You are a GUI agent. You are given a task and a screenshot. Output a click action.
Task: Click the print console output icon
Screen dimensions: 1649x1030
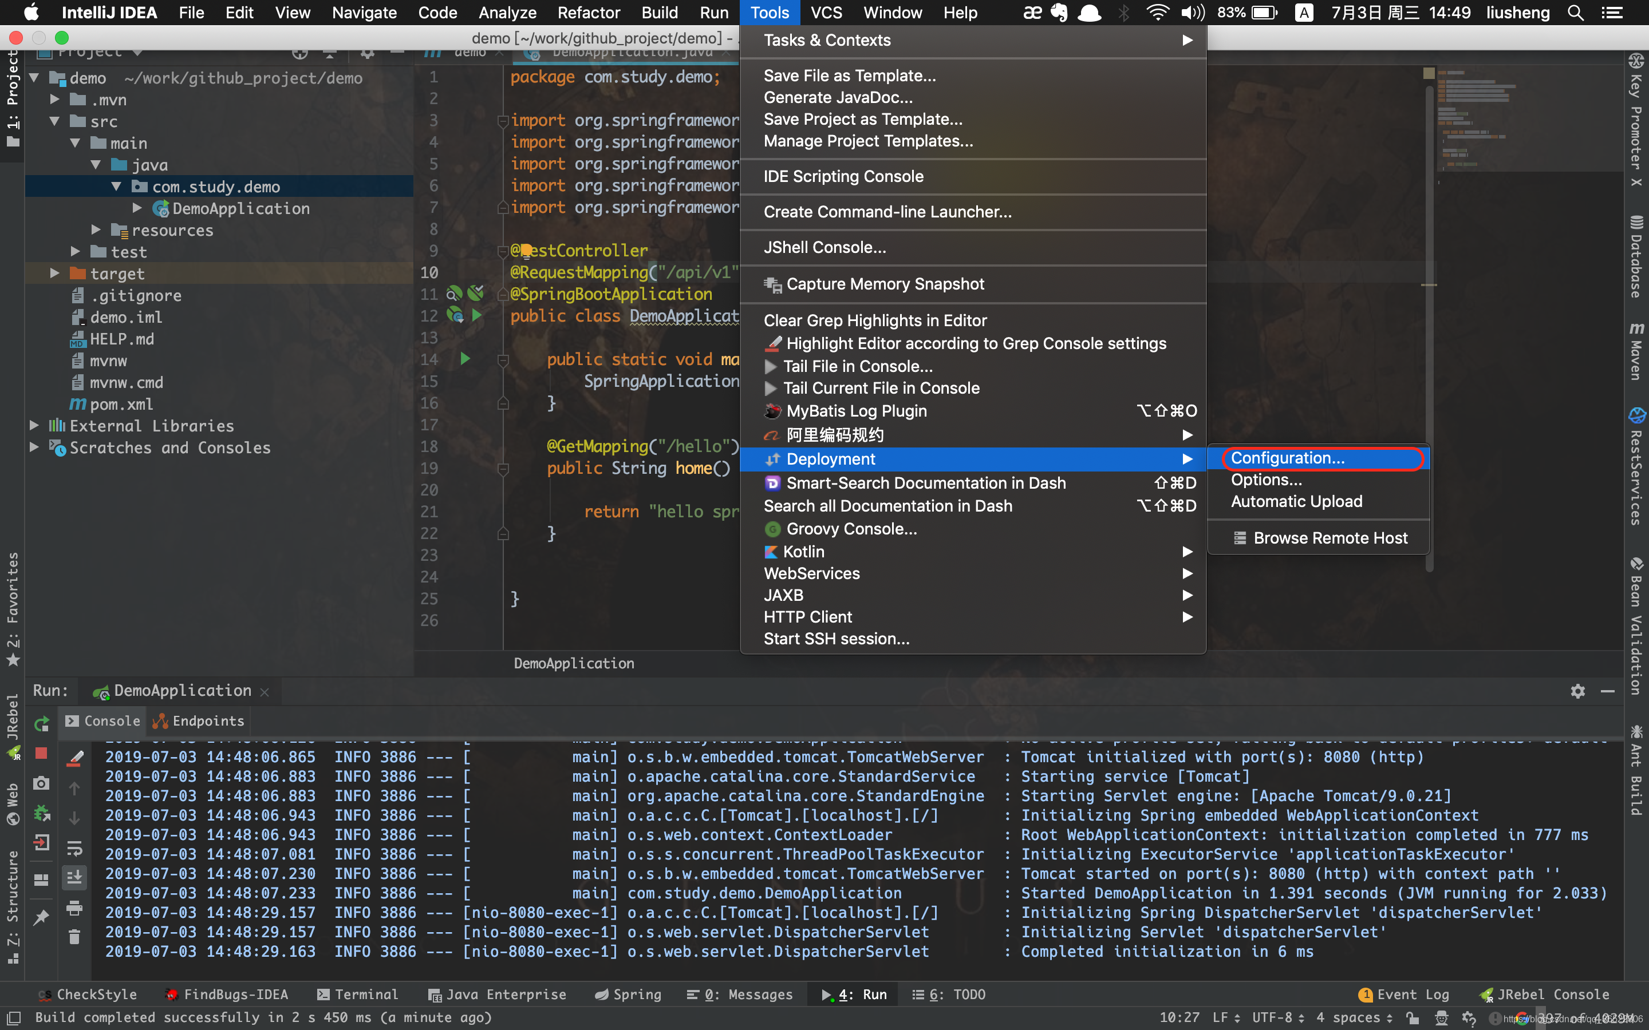(x=74, y=908)
